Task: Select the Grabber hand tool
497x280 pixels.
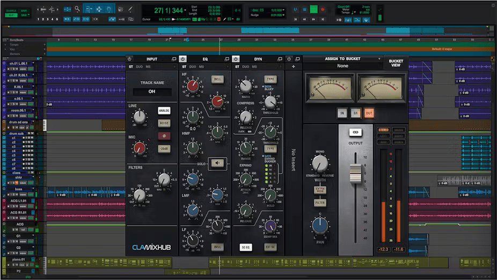Action: 109,9
